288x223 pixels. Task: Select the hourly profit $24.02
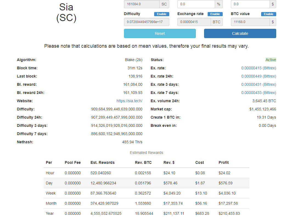(224, 173)
